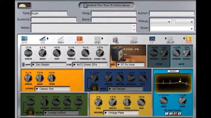The width and height of the screenshot is (211, 118).
Task: Click the stomp GAIN knob at 55%
Action: [40, 78]
